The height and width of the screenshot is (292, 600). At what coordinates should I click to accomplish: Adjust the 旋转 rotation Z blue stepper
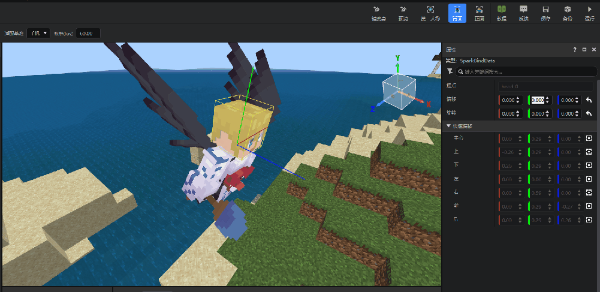tap(577, 114)
